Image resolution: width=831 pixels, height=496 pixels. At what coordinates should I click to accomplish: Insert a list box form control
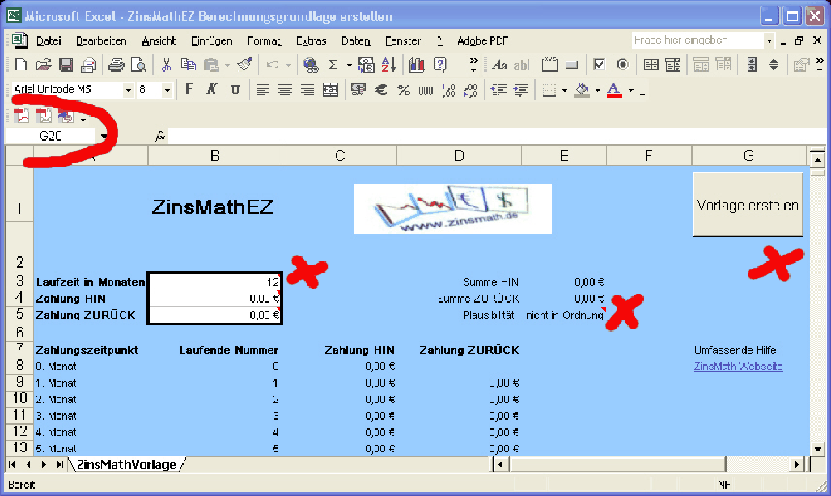[651, 65]
